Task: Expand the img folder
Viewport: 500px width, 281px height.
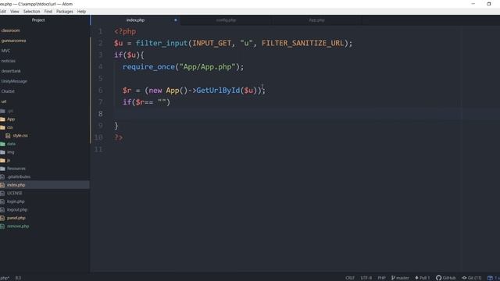Action: click(x=10, y=152)
